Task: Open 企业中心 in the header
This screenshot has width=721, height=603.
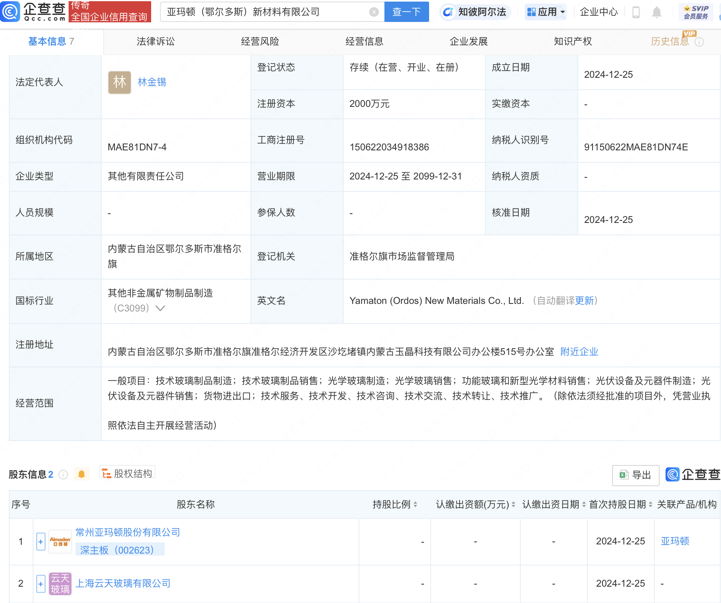Action: click(x=599, y=12)
